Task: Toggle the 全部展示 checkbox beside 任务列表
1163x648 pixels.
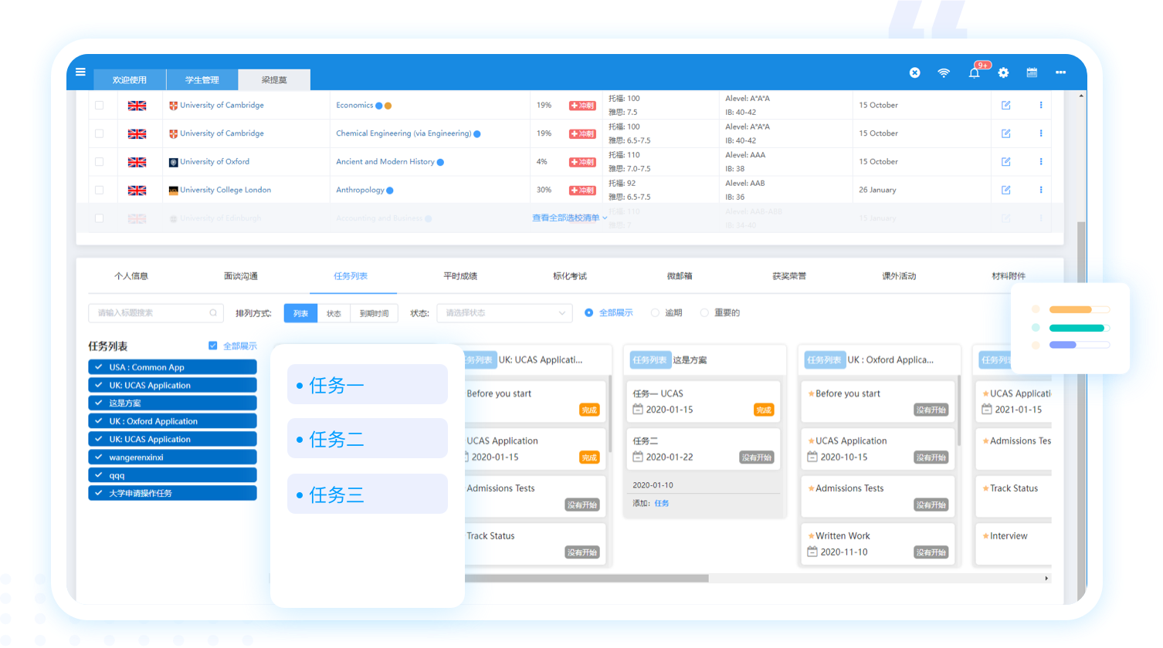Action: (213, 346)
